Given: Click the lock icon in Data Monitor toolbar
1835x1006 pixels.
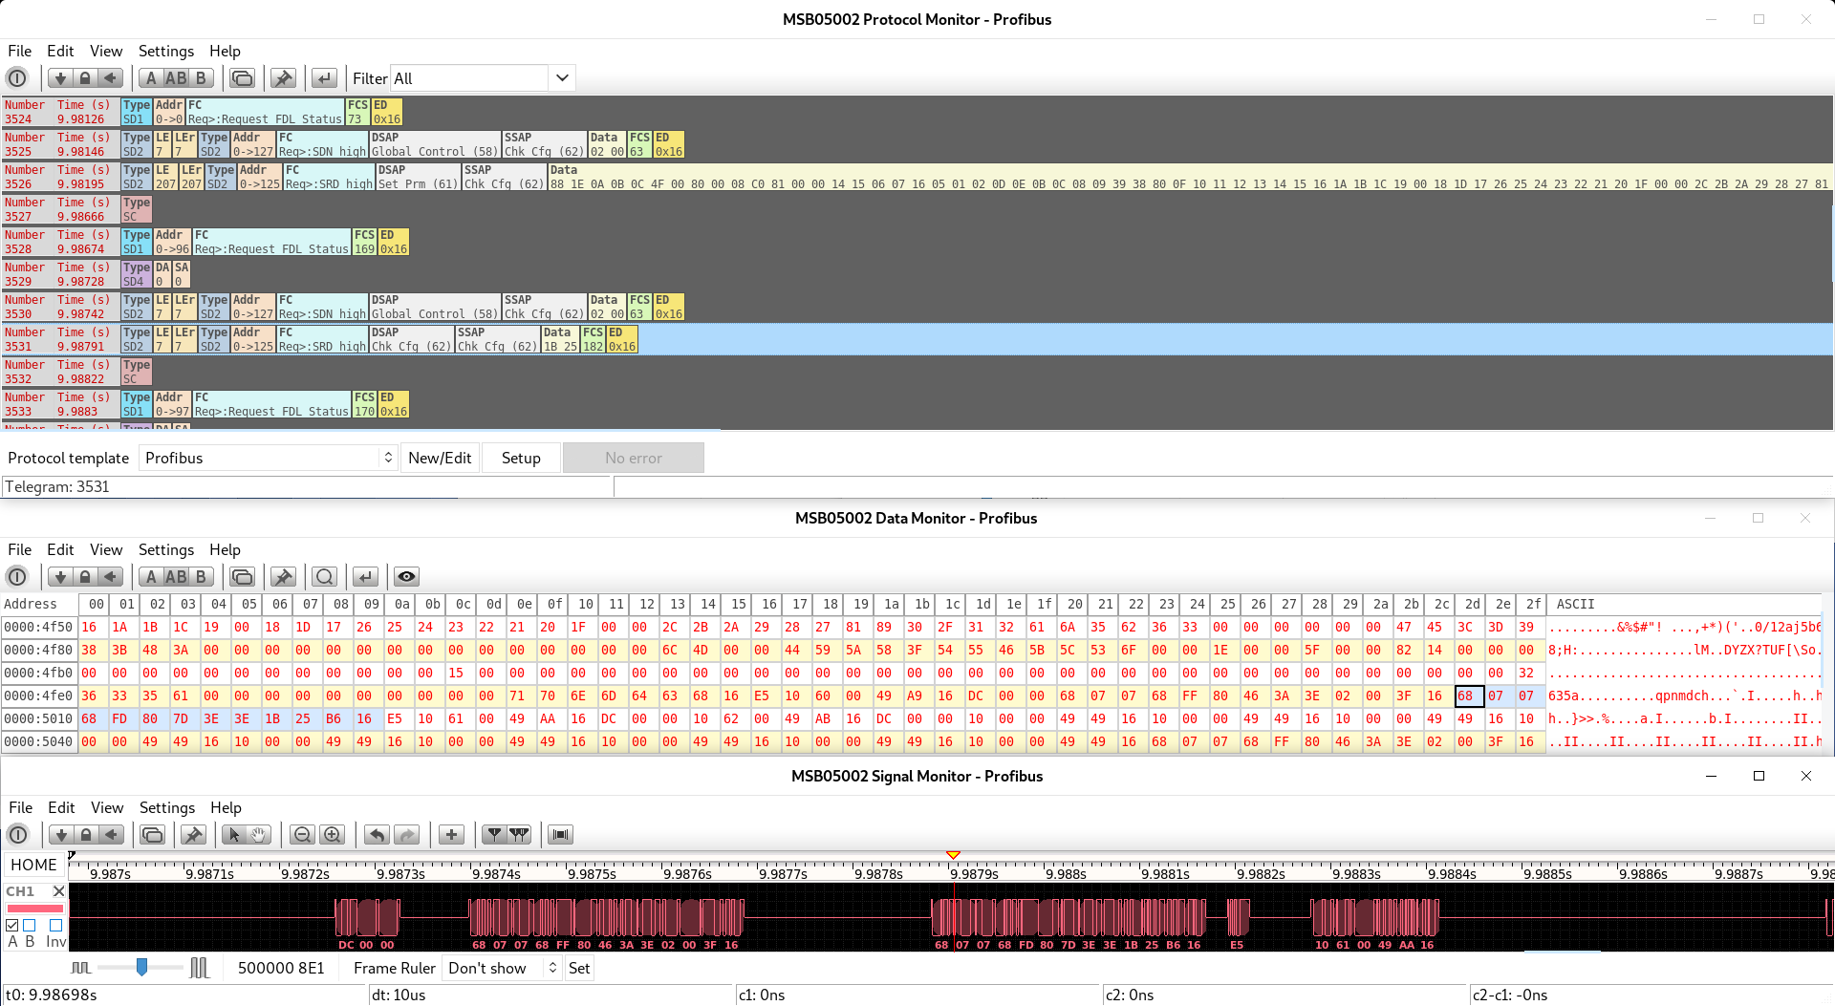Looking at the screenshot, I should point(85,577).
